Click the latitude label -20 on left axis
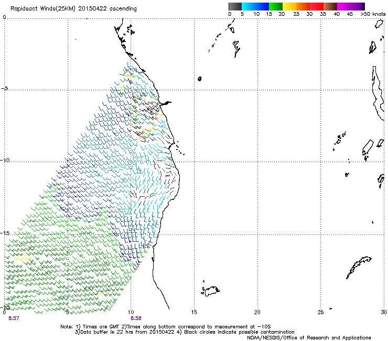 (5, 307)
